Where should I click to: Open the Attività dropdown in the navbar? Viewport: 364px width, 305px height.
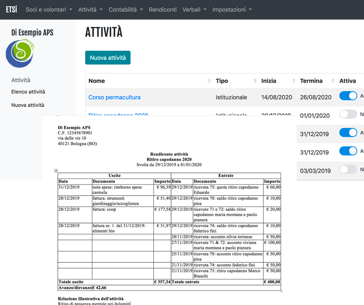tap(90, 10)
